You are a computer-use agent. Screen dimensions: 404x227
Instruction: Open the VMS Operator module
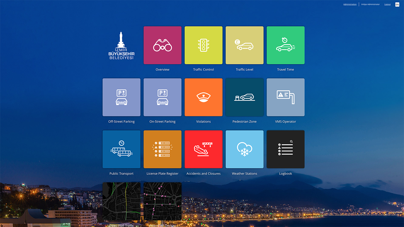[285, 97]
